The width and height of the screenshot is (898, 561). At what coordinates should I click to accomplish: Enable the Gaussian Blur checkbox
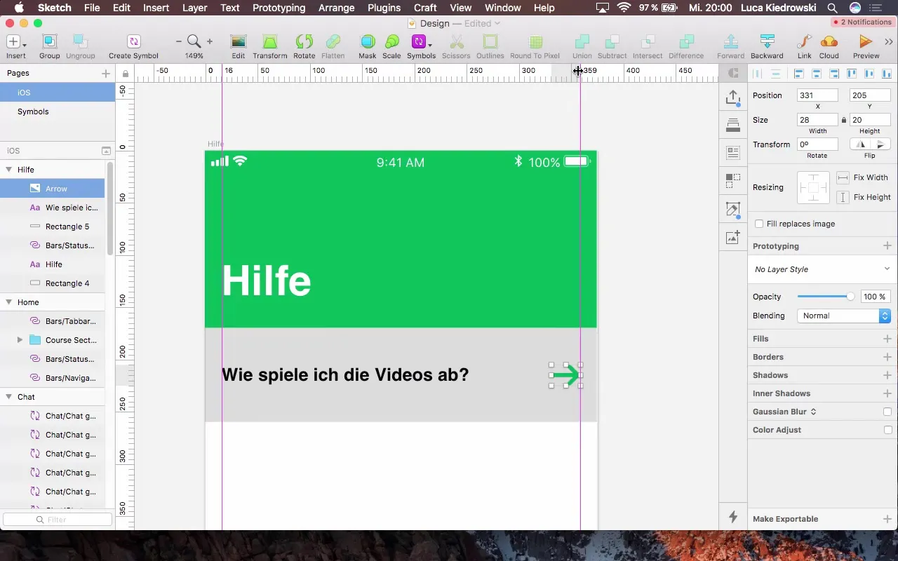[x=887, y=412]
